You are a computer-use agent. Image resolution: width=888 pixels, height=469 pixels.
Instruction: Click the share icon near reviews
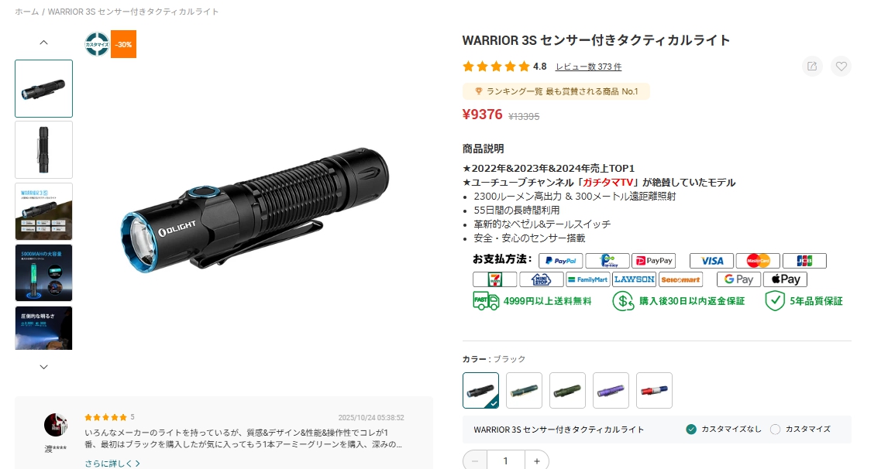click(812, 67)
